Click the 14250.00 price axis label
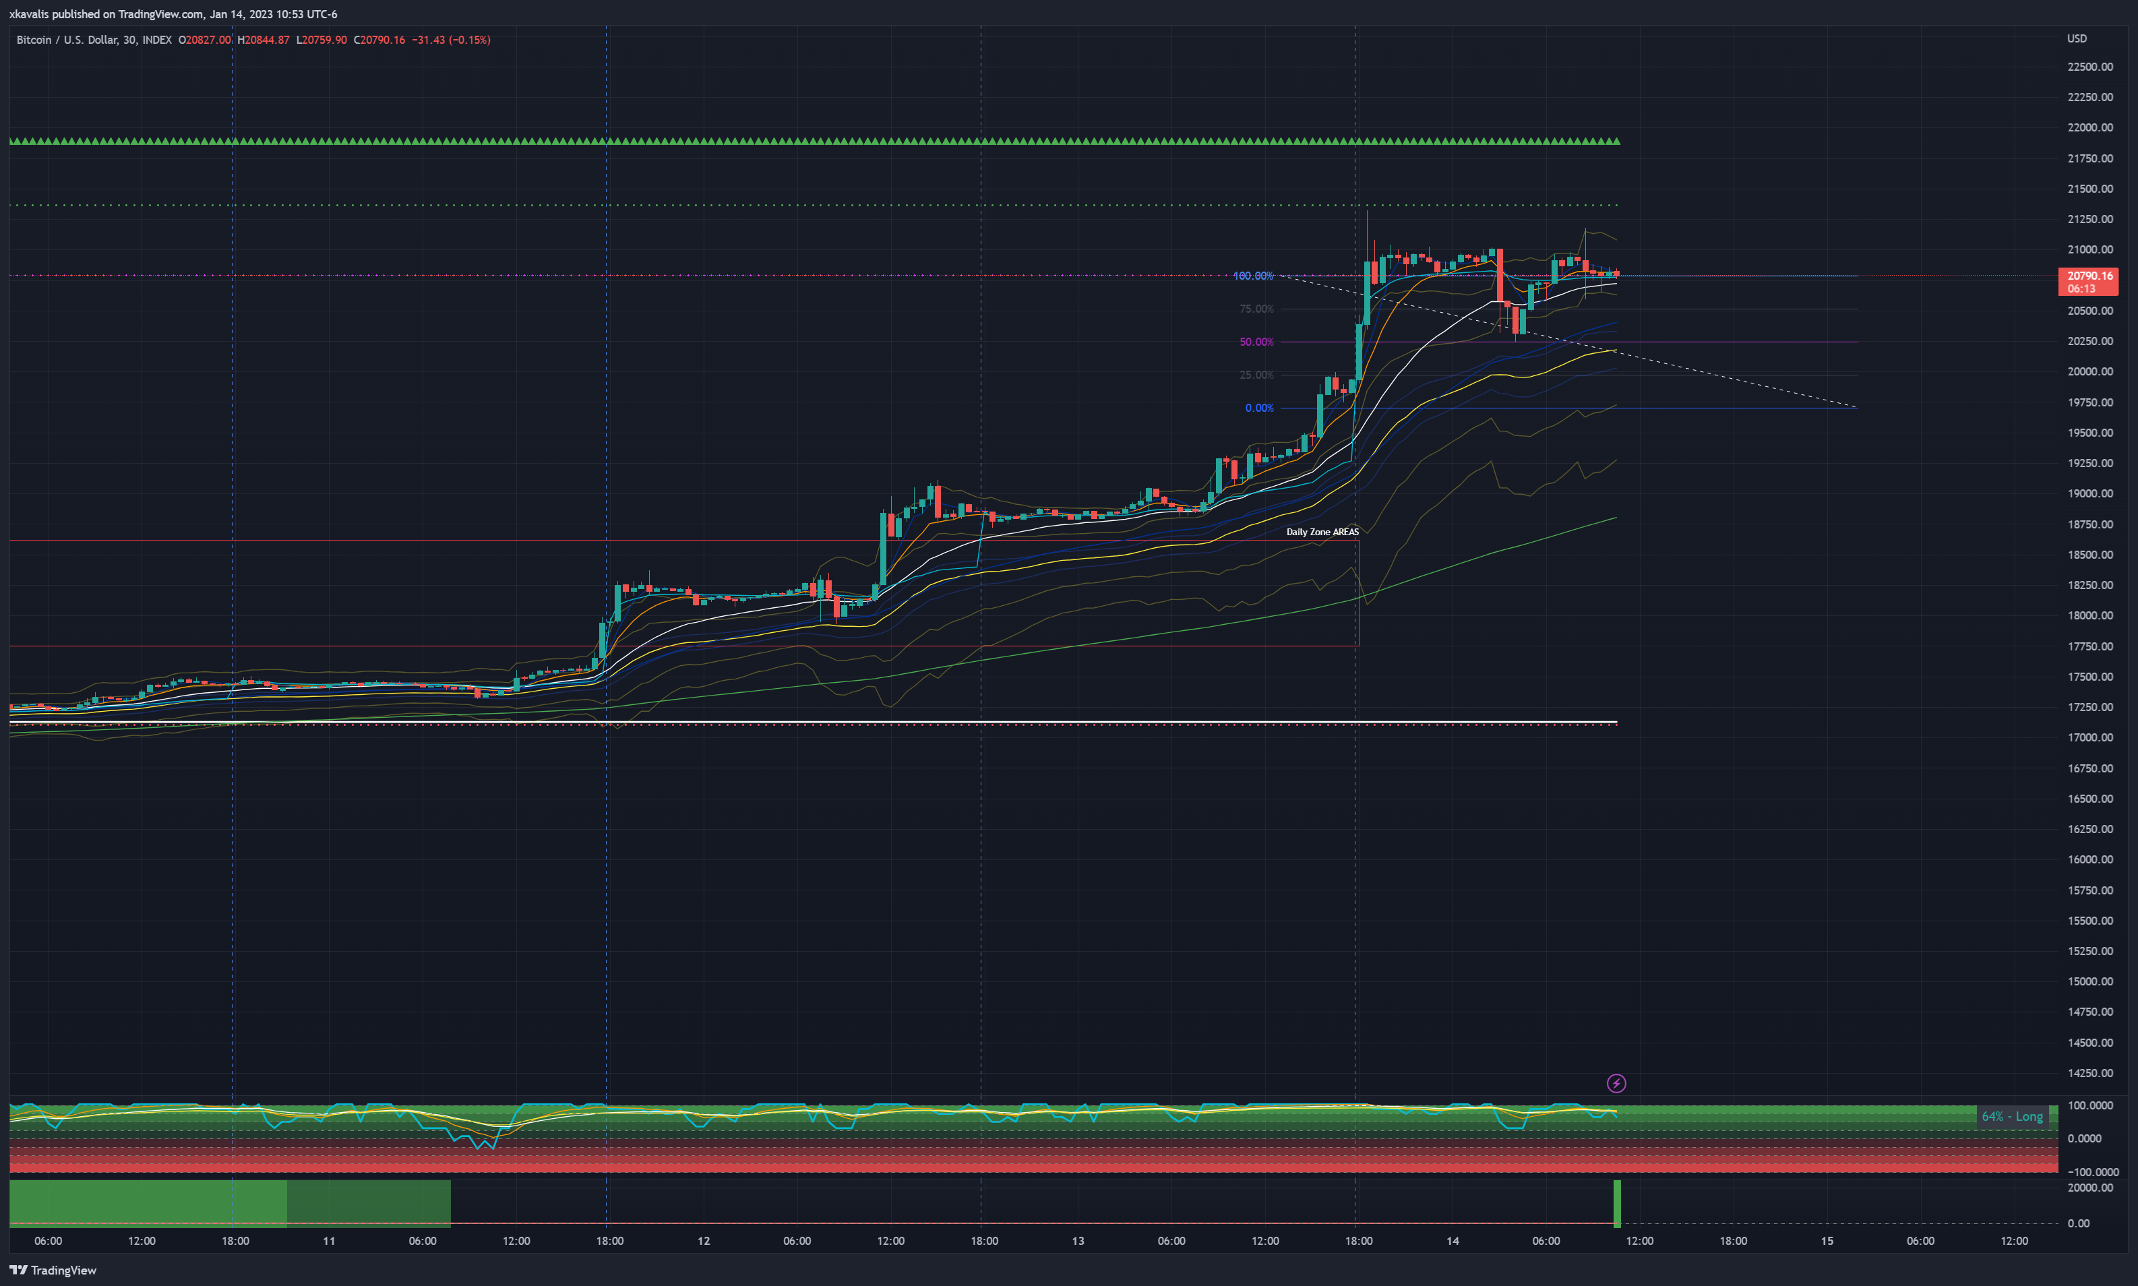 [x=2089, y=1073]
